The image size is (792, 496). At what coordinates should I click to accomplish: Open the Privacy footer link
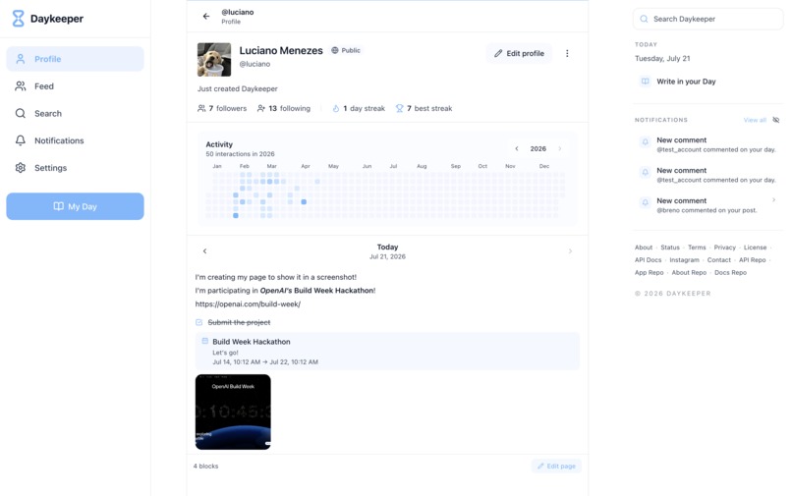click(x=725, y=248)
